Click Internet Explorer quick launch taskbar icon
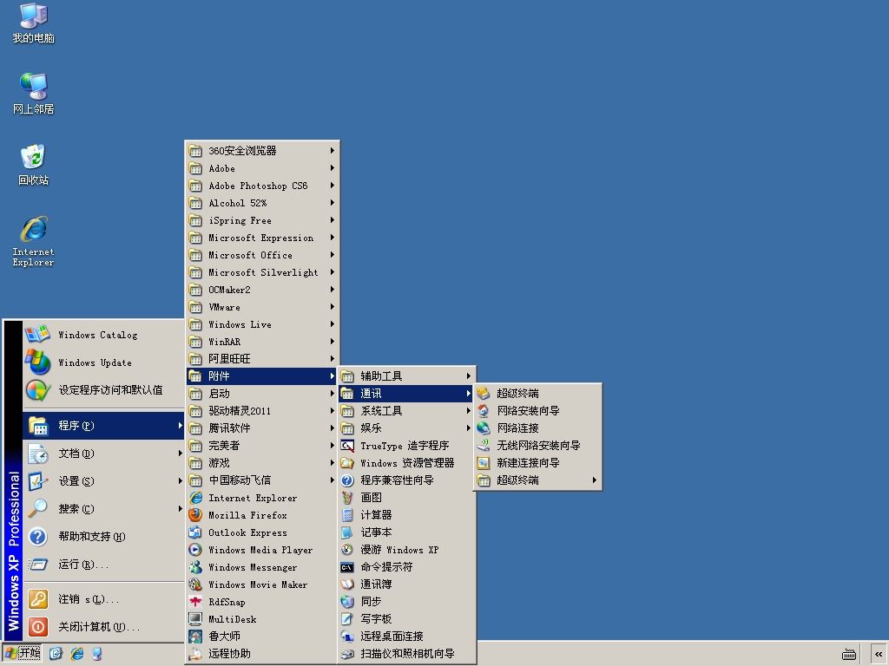Image resolution: width=889 pixels, height=666 pixels. pos(76,654)
